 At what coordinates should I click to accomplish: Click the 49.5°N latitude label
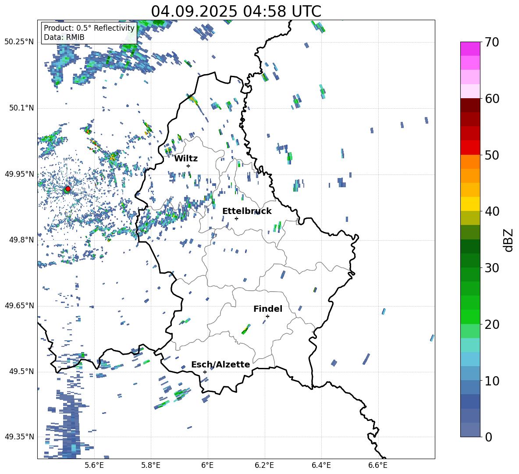tap(21, 371)
